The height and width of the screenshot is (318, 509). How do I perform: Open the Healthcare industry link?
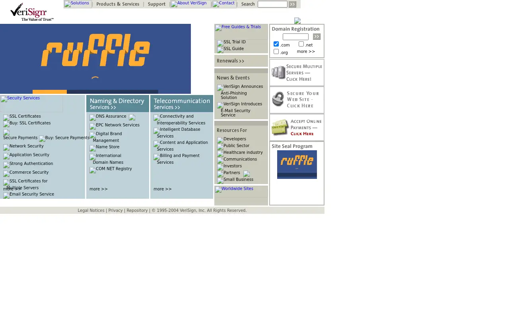click(x=243, y=153)
